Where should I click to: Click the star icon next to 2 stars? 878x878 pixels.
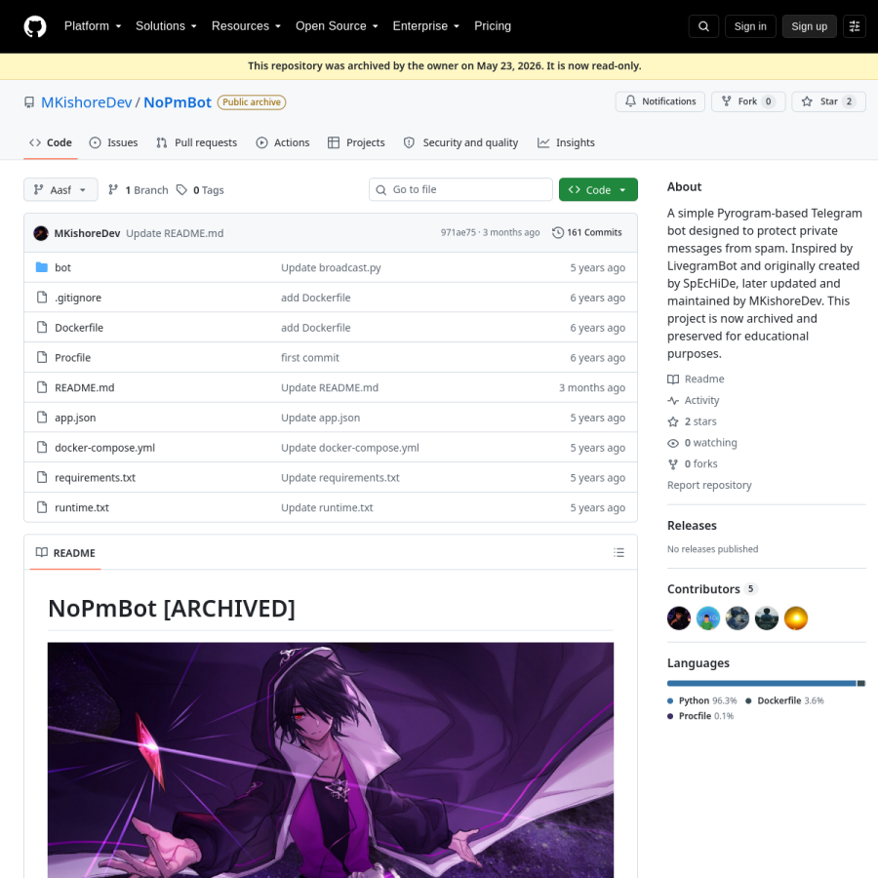(x=673, y=421)
